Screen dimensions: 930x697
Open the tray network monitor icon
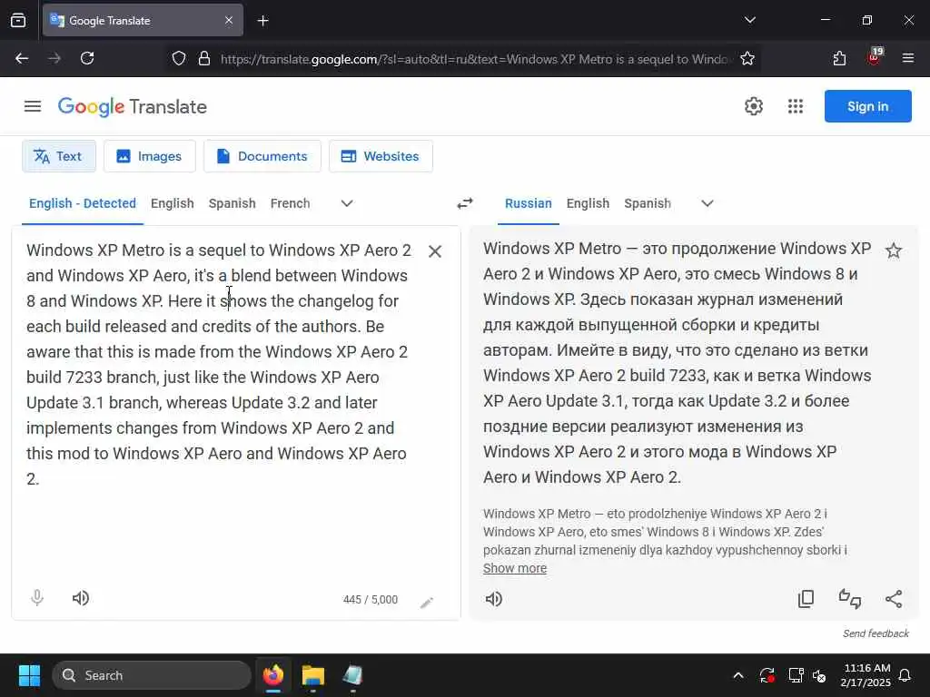coord(796,675)
